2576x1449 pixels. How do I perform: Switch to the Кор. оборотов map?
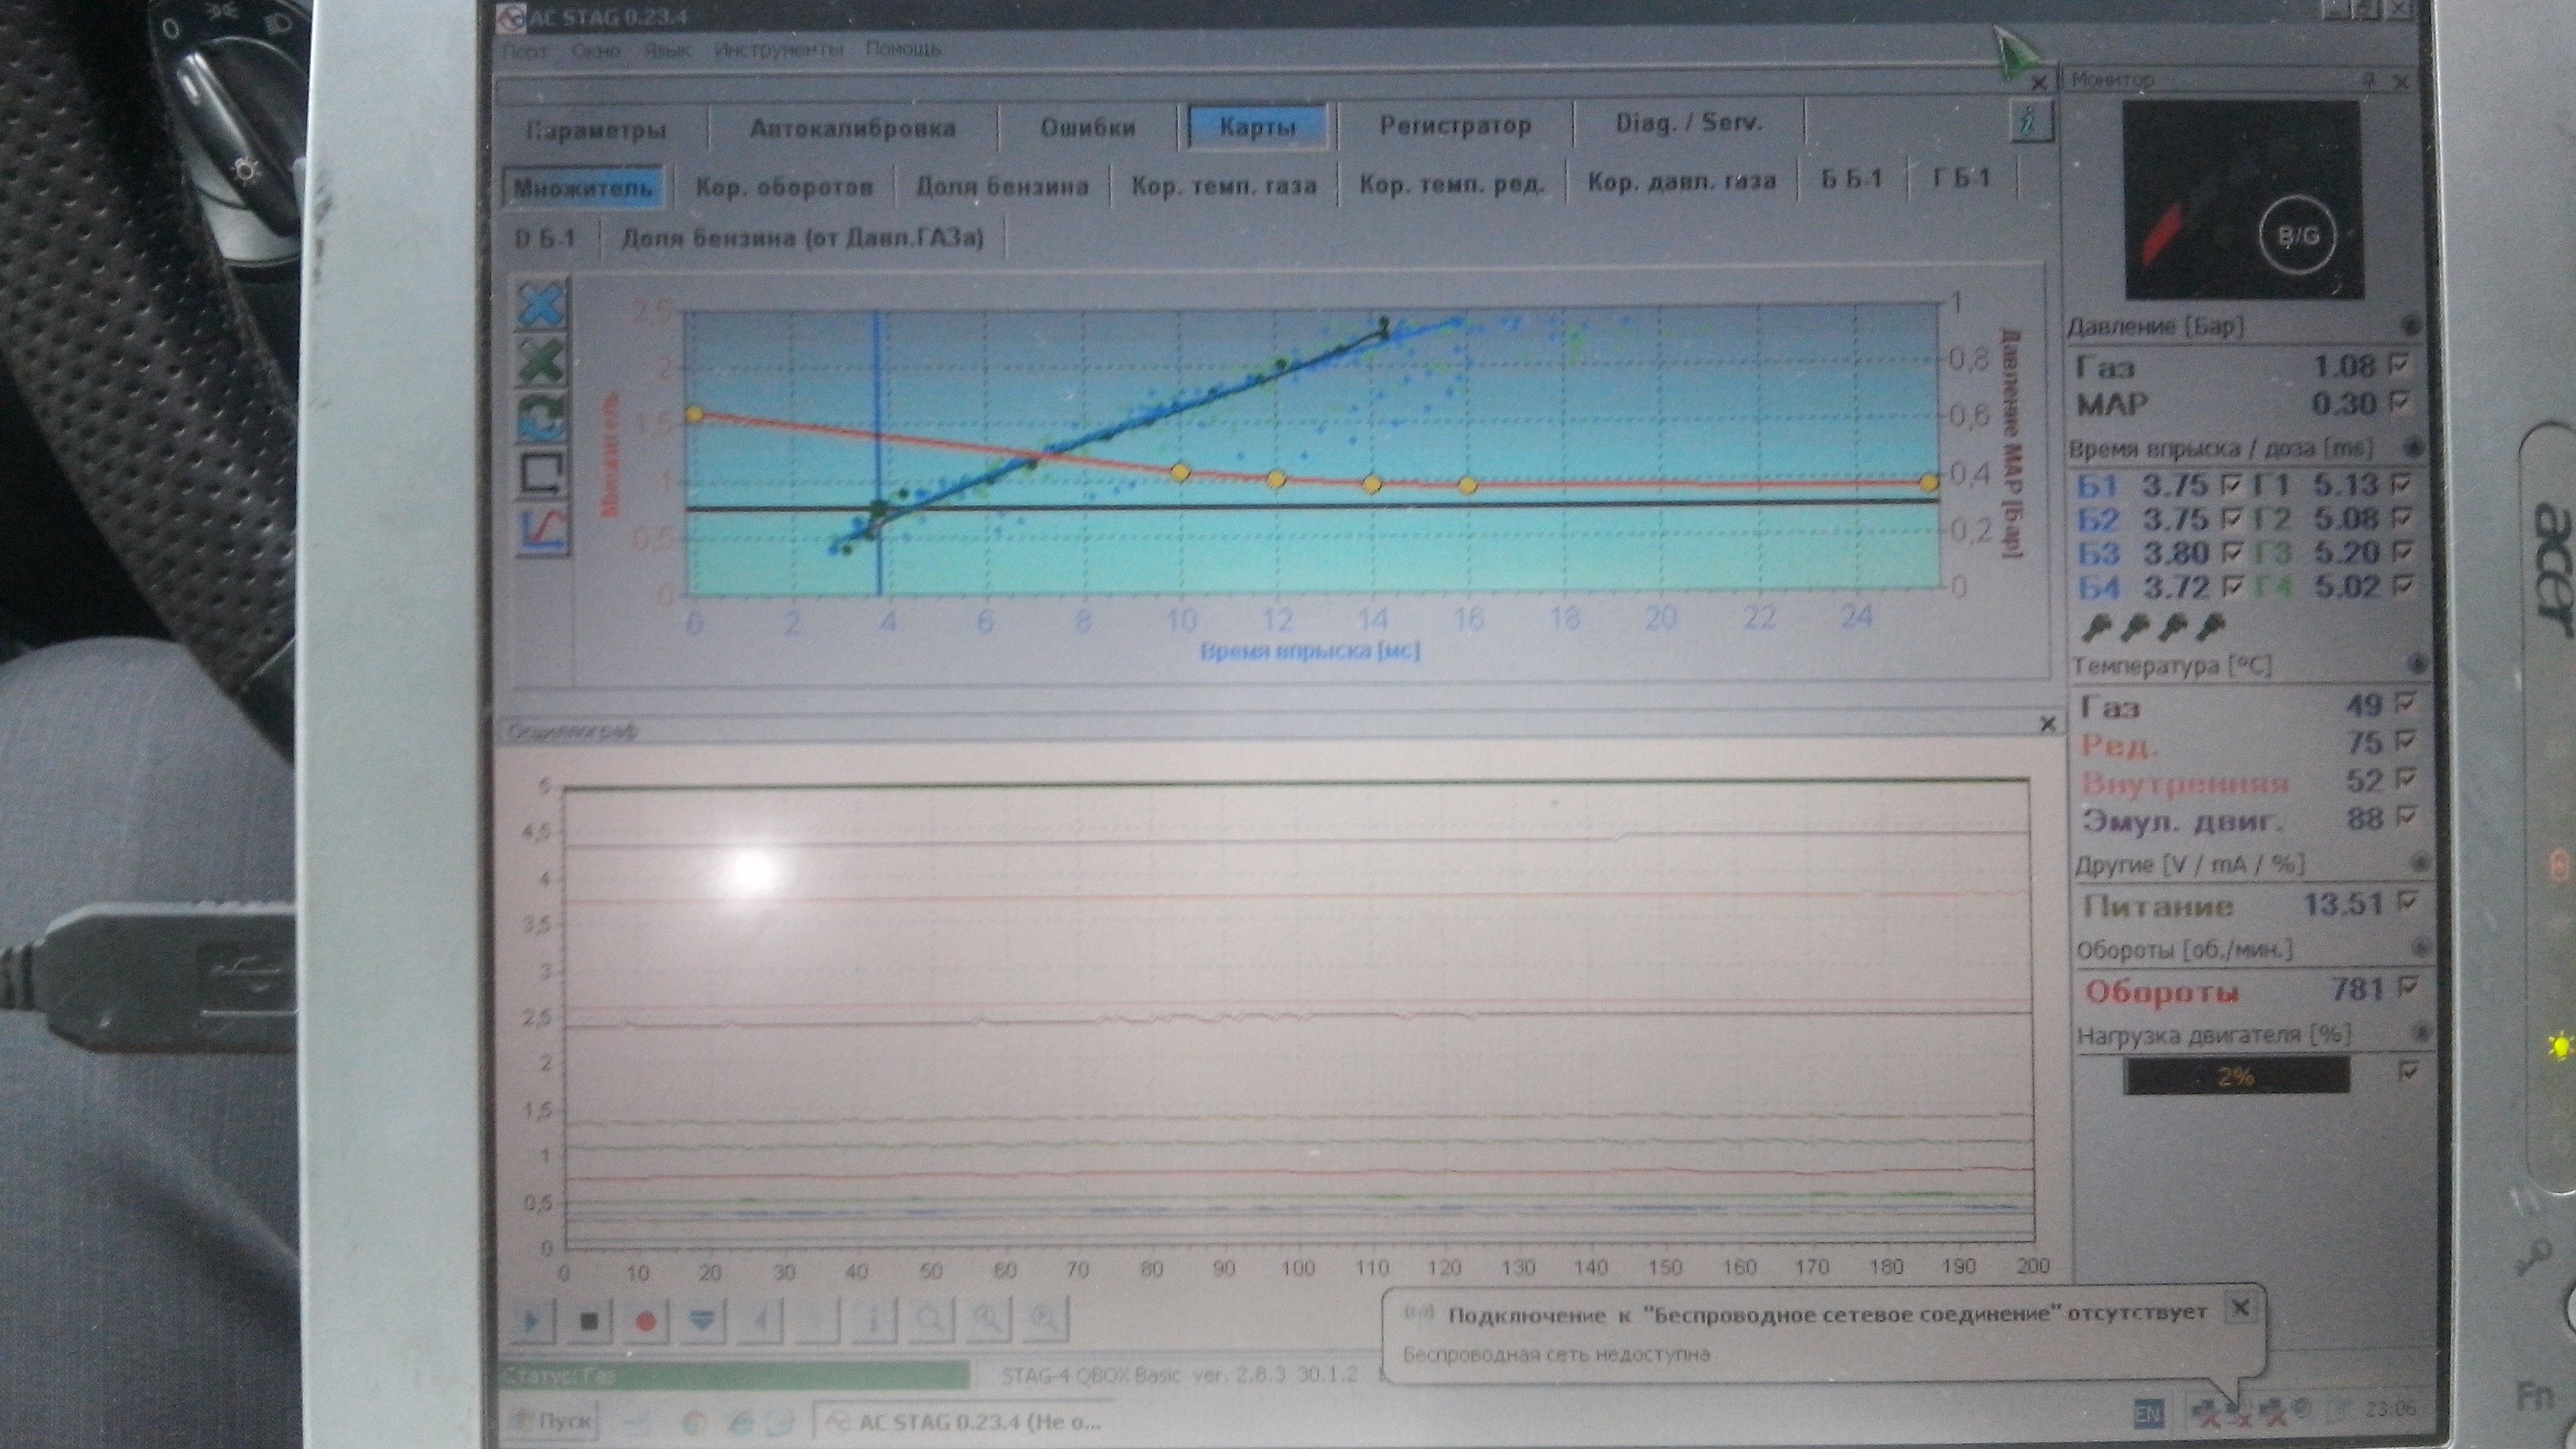(x=784, y=187)
